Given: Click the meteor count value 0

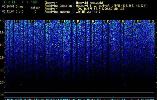Looking at the screenshot, I should 35,11.
